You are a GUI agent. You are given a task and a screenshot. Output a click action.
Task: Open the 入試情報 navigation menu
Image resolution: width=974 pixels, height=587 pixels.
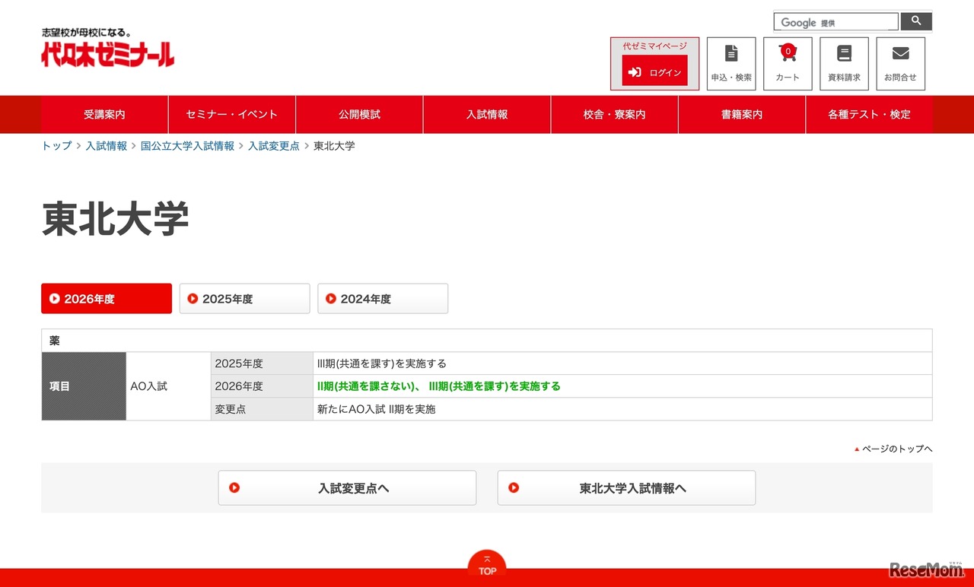(487, 115)
